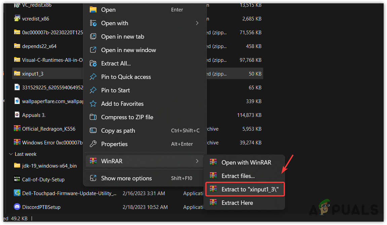Click the Pin to Start icon
This screenshot has height=225, width=387.
tap(93, 90)
